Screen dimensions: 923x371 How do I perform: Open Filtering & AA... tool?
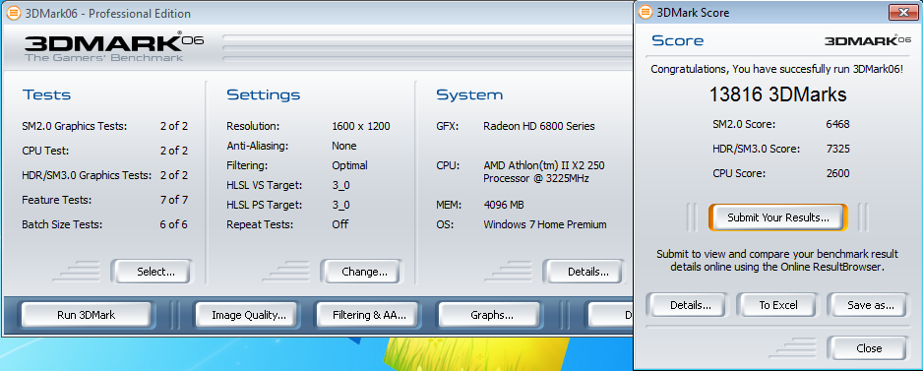367,315
